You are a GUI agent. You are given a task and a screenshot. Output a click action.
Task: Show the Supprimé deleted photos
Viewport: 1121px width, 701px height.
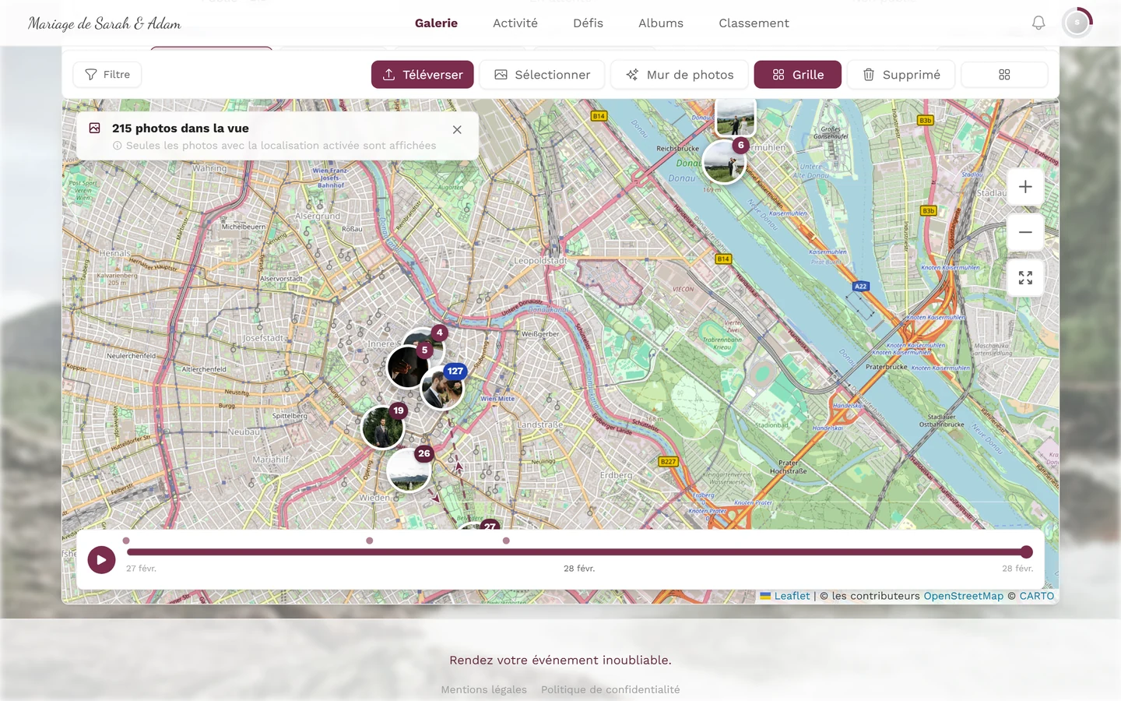click(901, 75)
